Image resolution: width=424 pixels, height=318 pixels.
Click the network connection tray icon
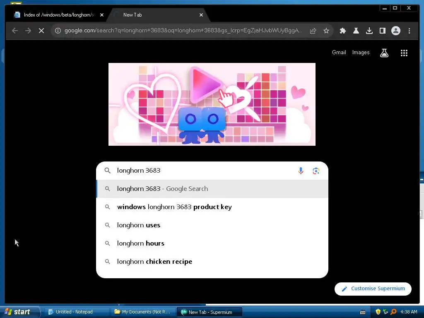[385, 312]
